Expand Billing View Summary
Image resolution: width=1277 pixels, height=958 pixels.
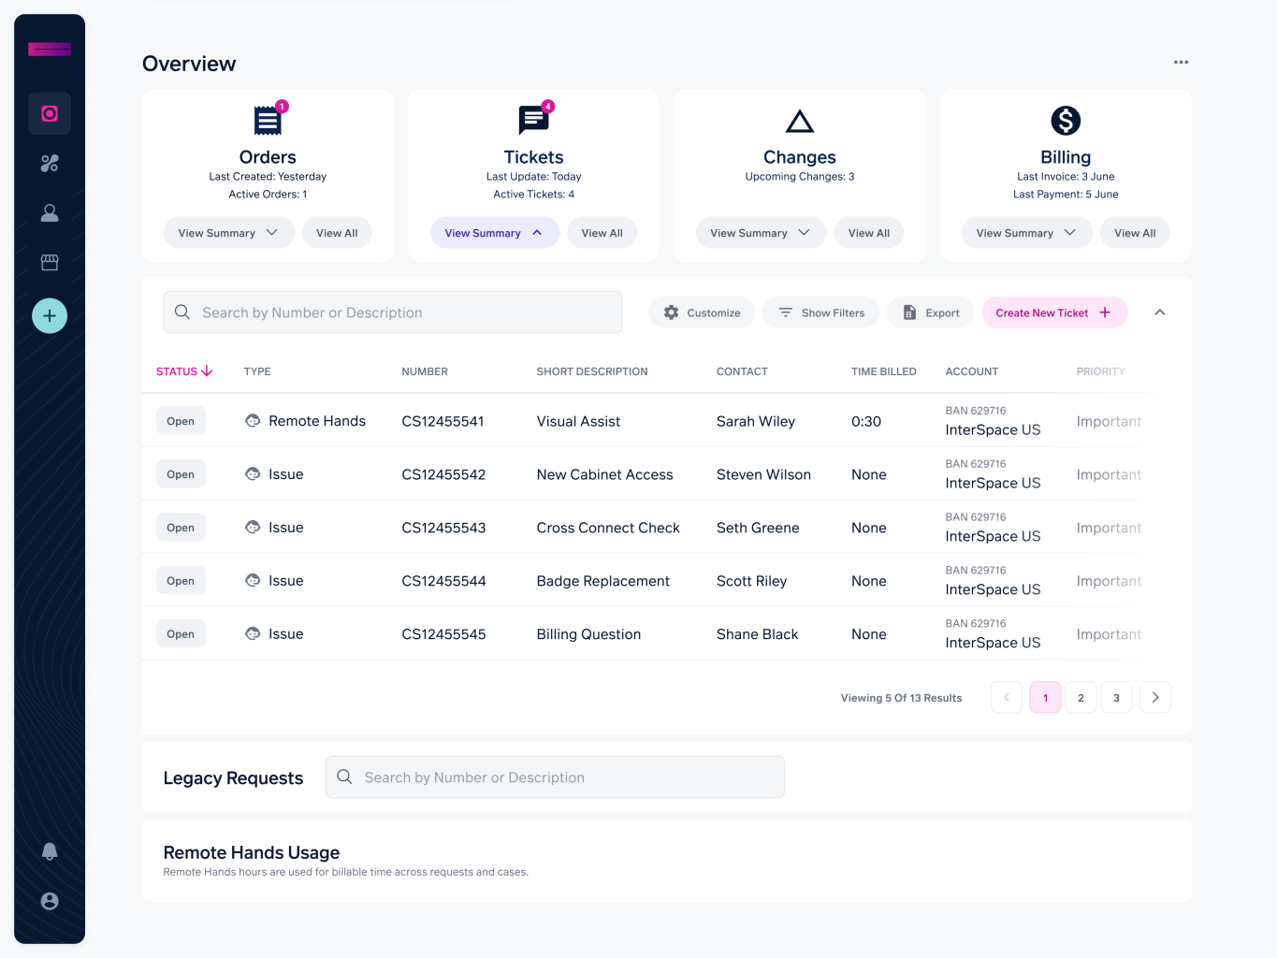pos(1027,233)
